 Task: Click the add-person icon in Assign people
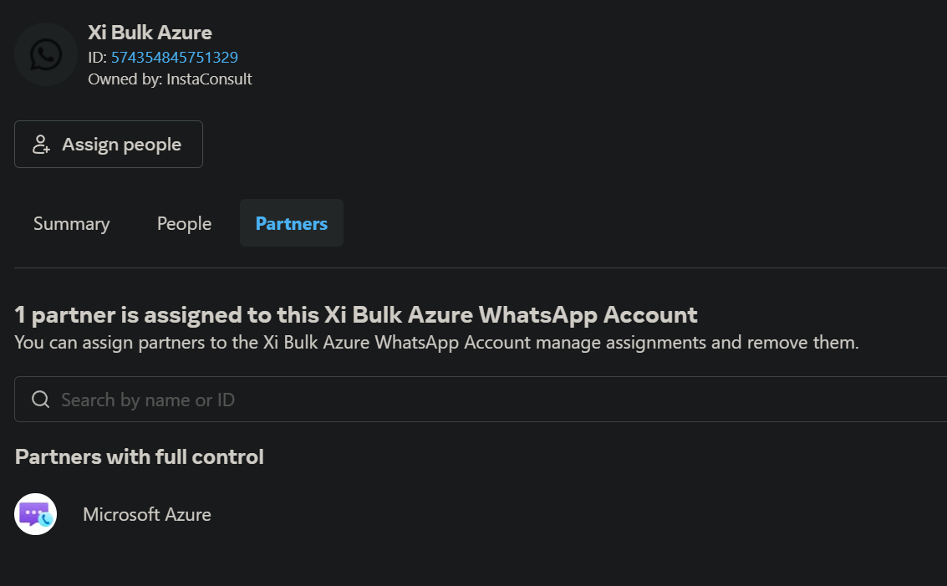pyautogui.click(x=41, y=145)
